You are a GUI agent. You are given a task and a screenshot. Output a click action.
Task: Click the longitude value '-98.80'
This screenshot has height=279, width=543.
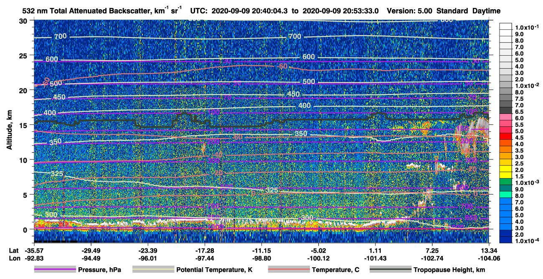261,258
